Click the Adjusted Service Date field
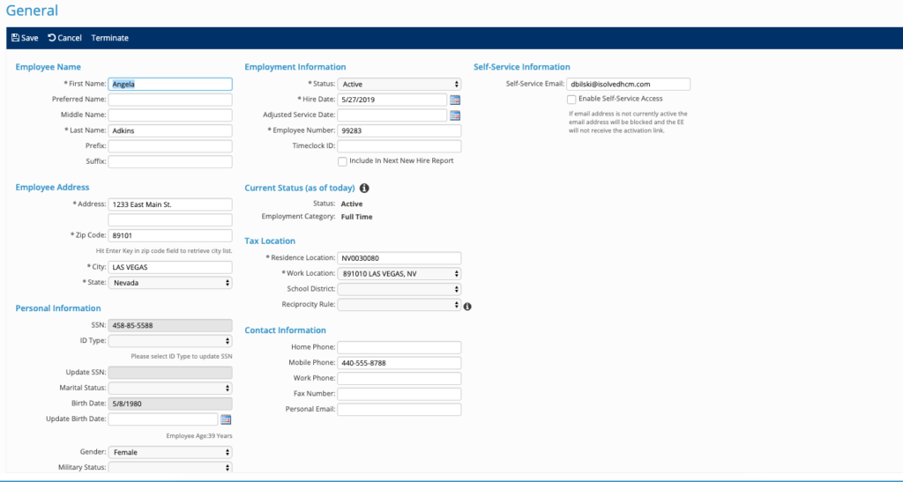 pos(392,115)
